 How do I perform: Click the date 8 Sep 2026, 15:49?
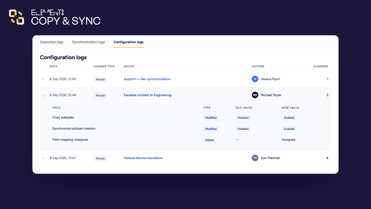pos(63,79)
